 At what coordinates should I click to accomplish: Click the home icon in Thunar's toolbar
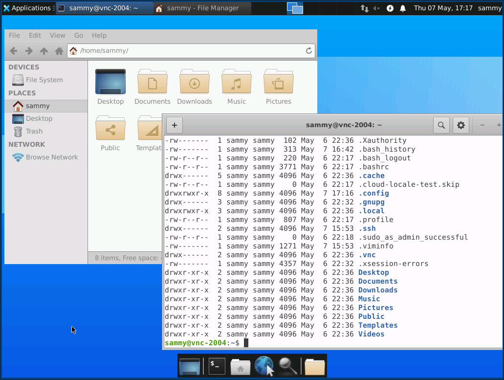tap(59, 50)
